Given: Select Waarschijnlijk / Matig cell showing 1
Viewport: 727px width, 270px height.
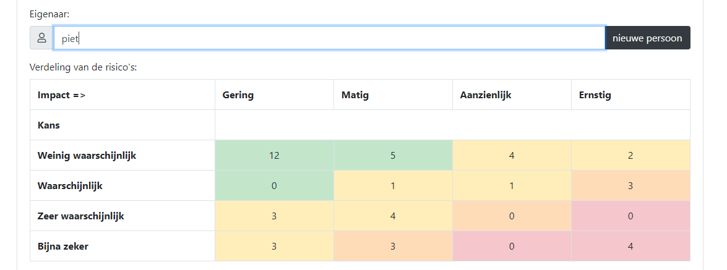Looking at the screenshot, I should pos(393,186).
